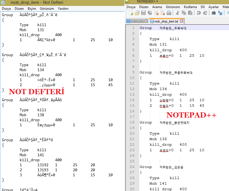Click the Copy icon in Notepad++ toolbar

pos(184,13)
